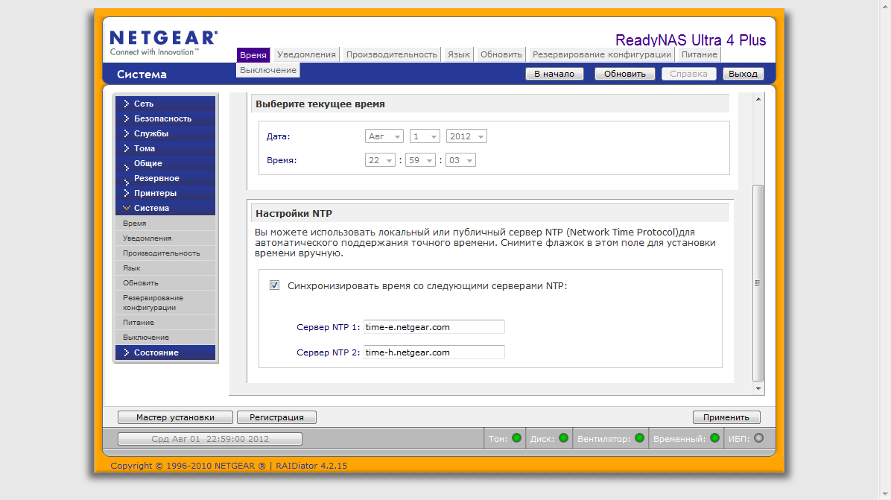
Task: Open the year dropdown showing 2012
Action: click(x=466, y=136)
